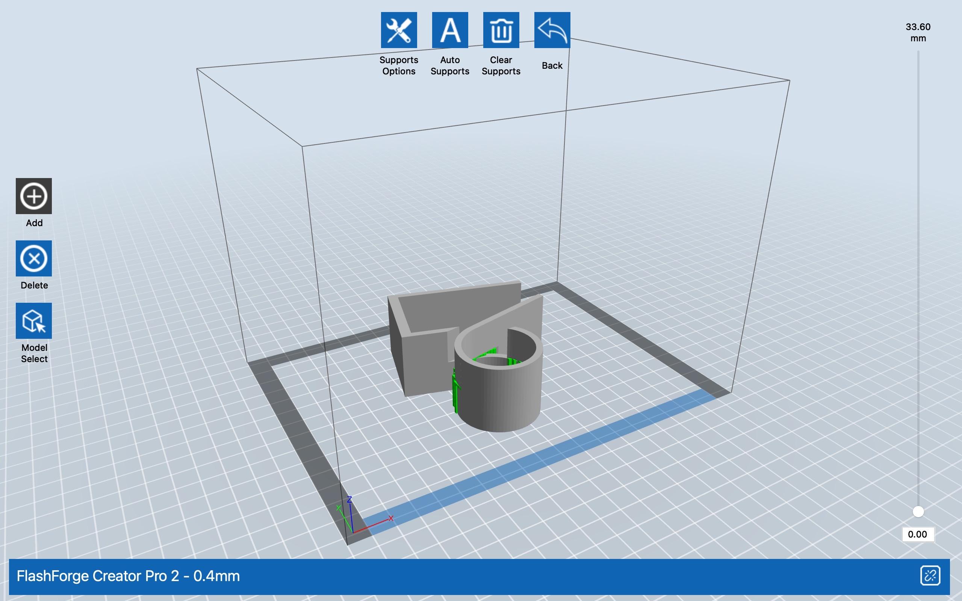Click the connection icon in status bar
Image resolution: width=962 pixels, height=601 pixels.
click(x=930, y=575)
